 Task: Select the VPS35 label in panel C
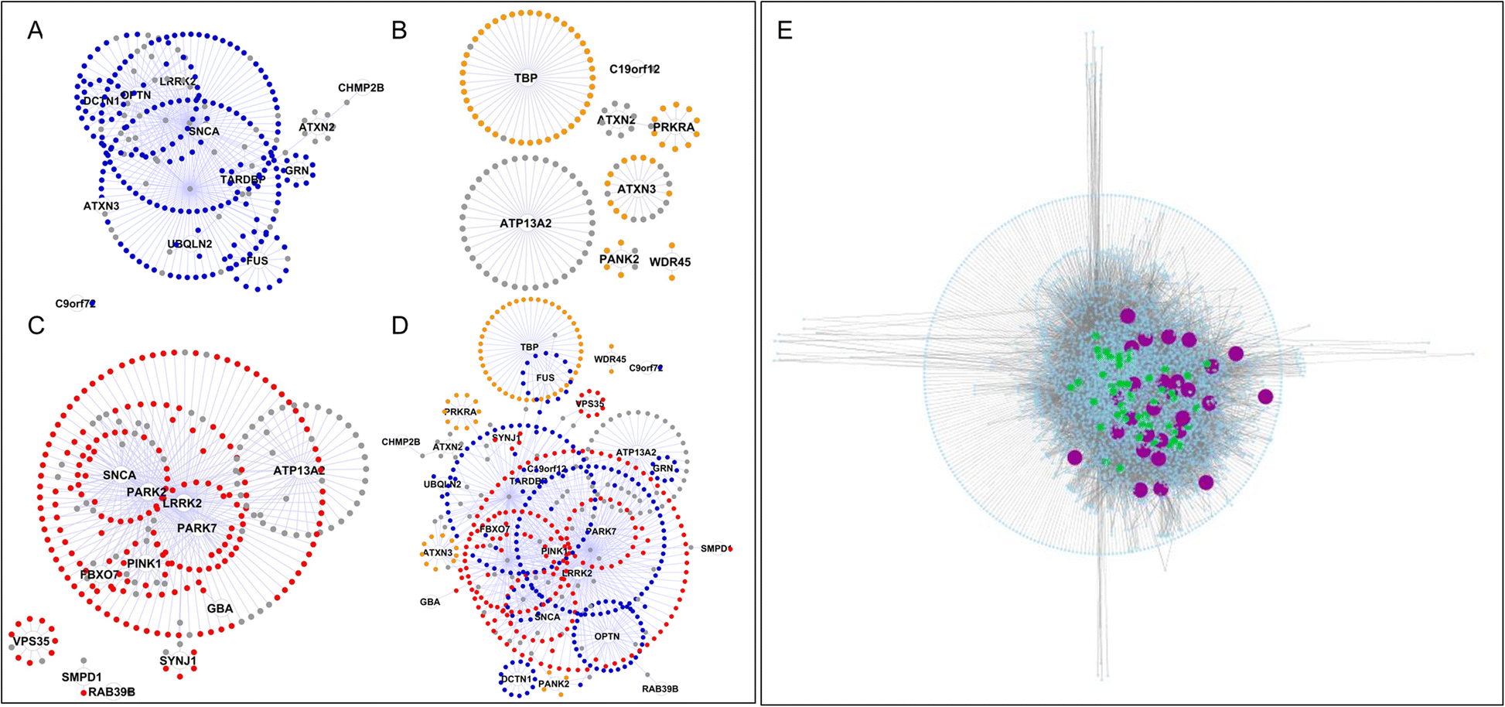click(31, 641)
